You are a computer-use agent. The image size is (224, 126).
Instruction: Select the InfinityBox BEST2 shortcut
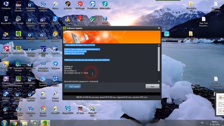tap(43, 37)
